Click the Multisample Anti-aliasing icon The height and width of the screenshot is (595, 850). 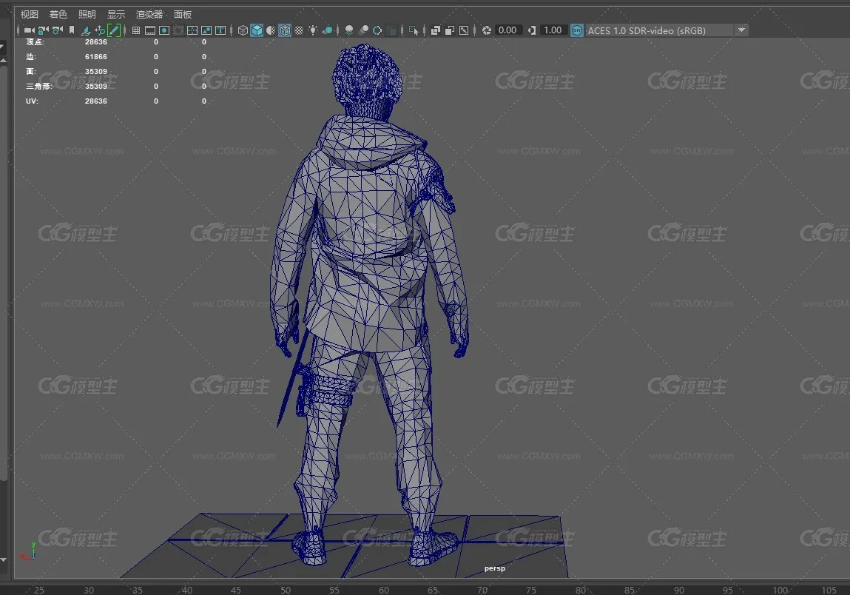click(378, 30)
